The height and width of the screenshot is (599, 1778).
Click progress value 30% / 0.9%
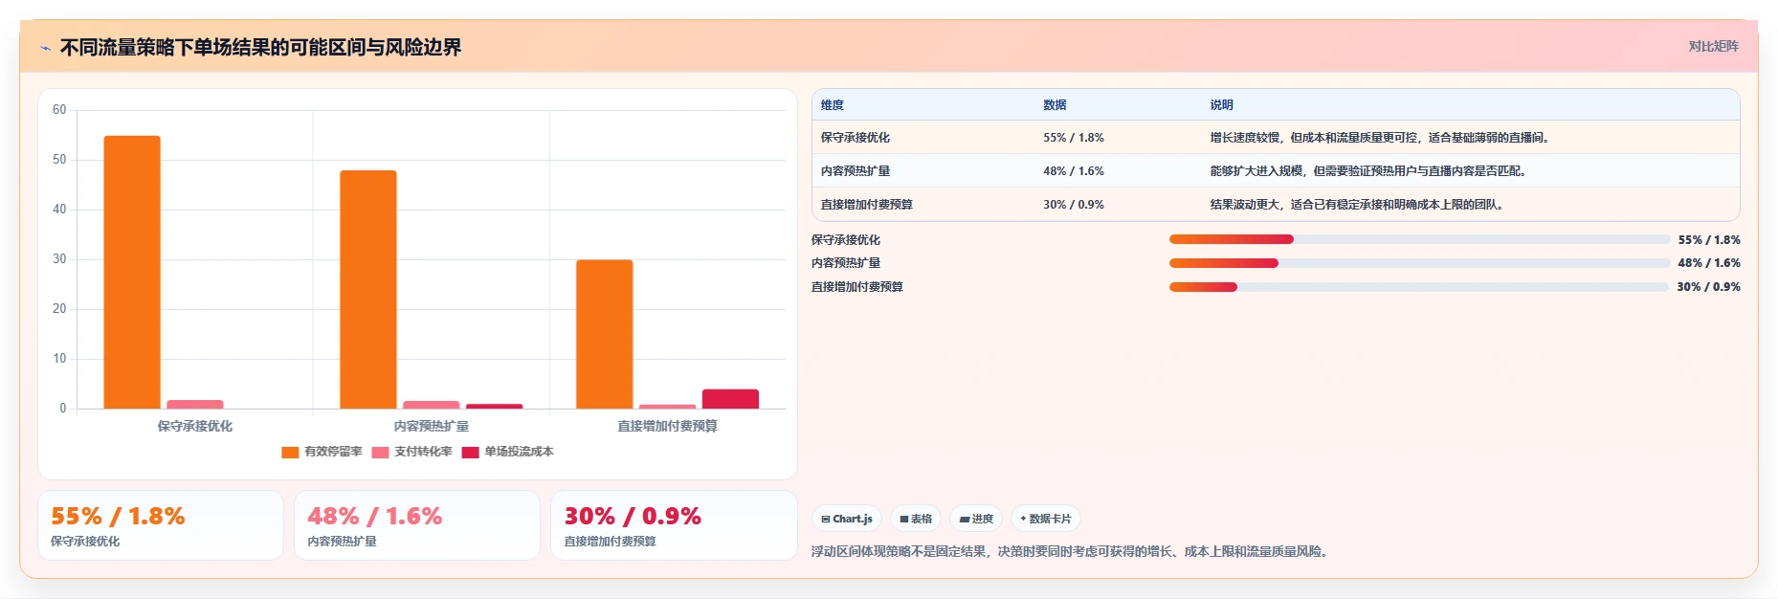tap(1709, 287)
